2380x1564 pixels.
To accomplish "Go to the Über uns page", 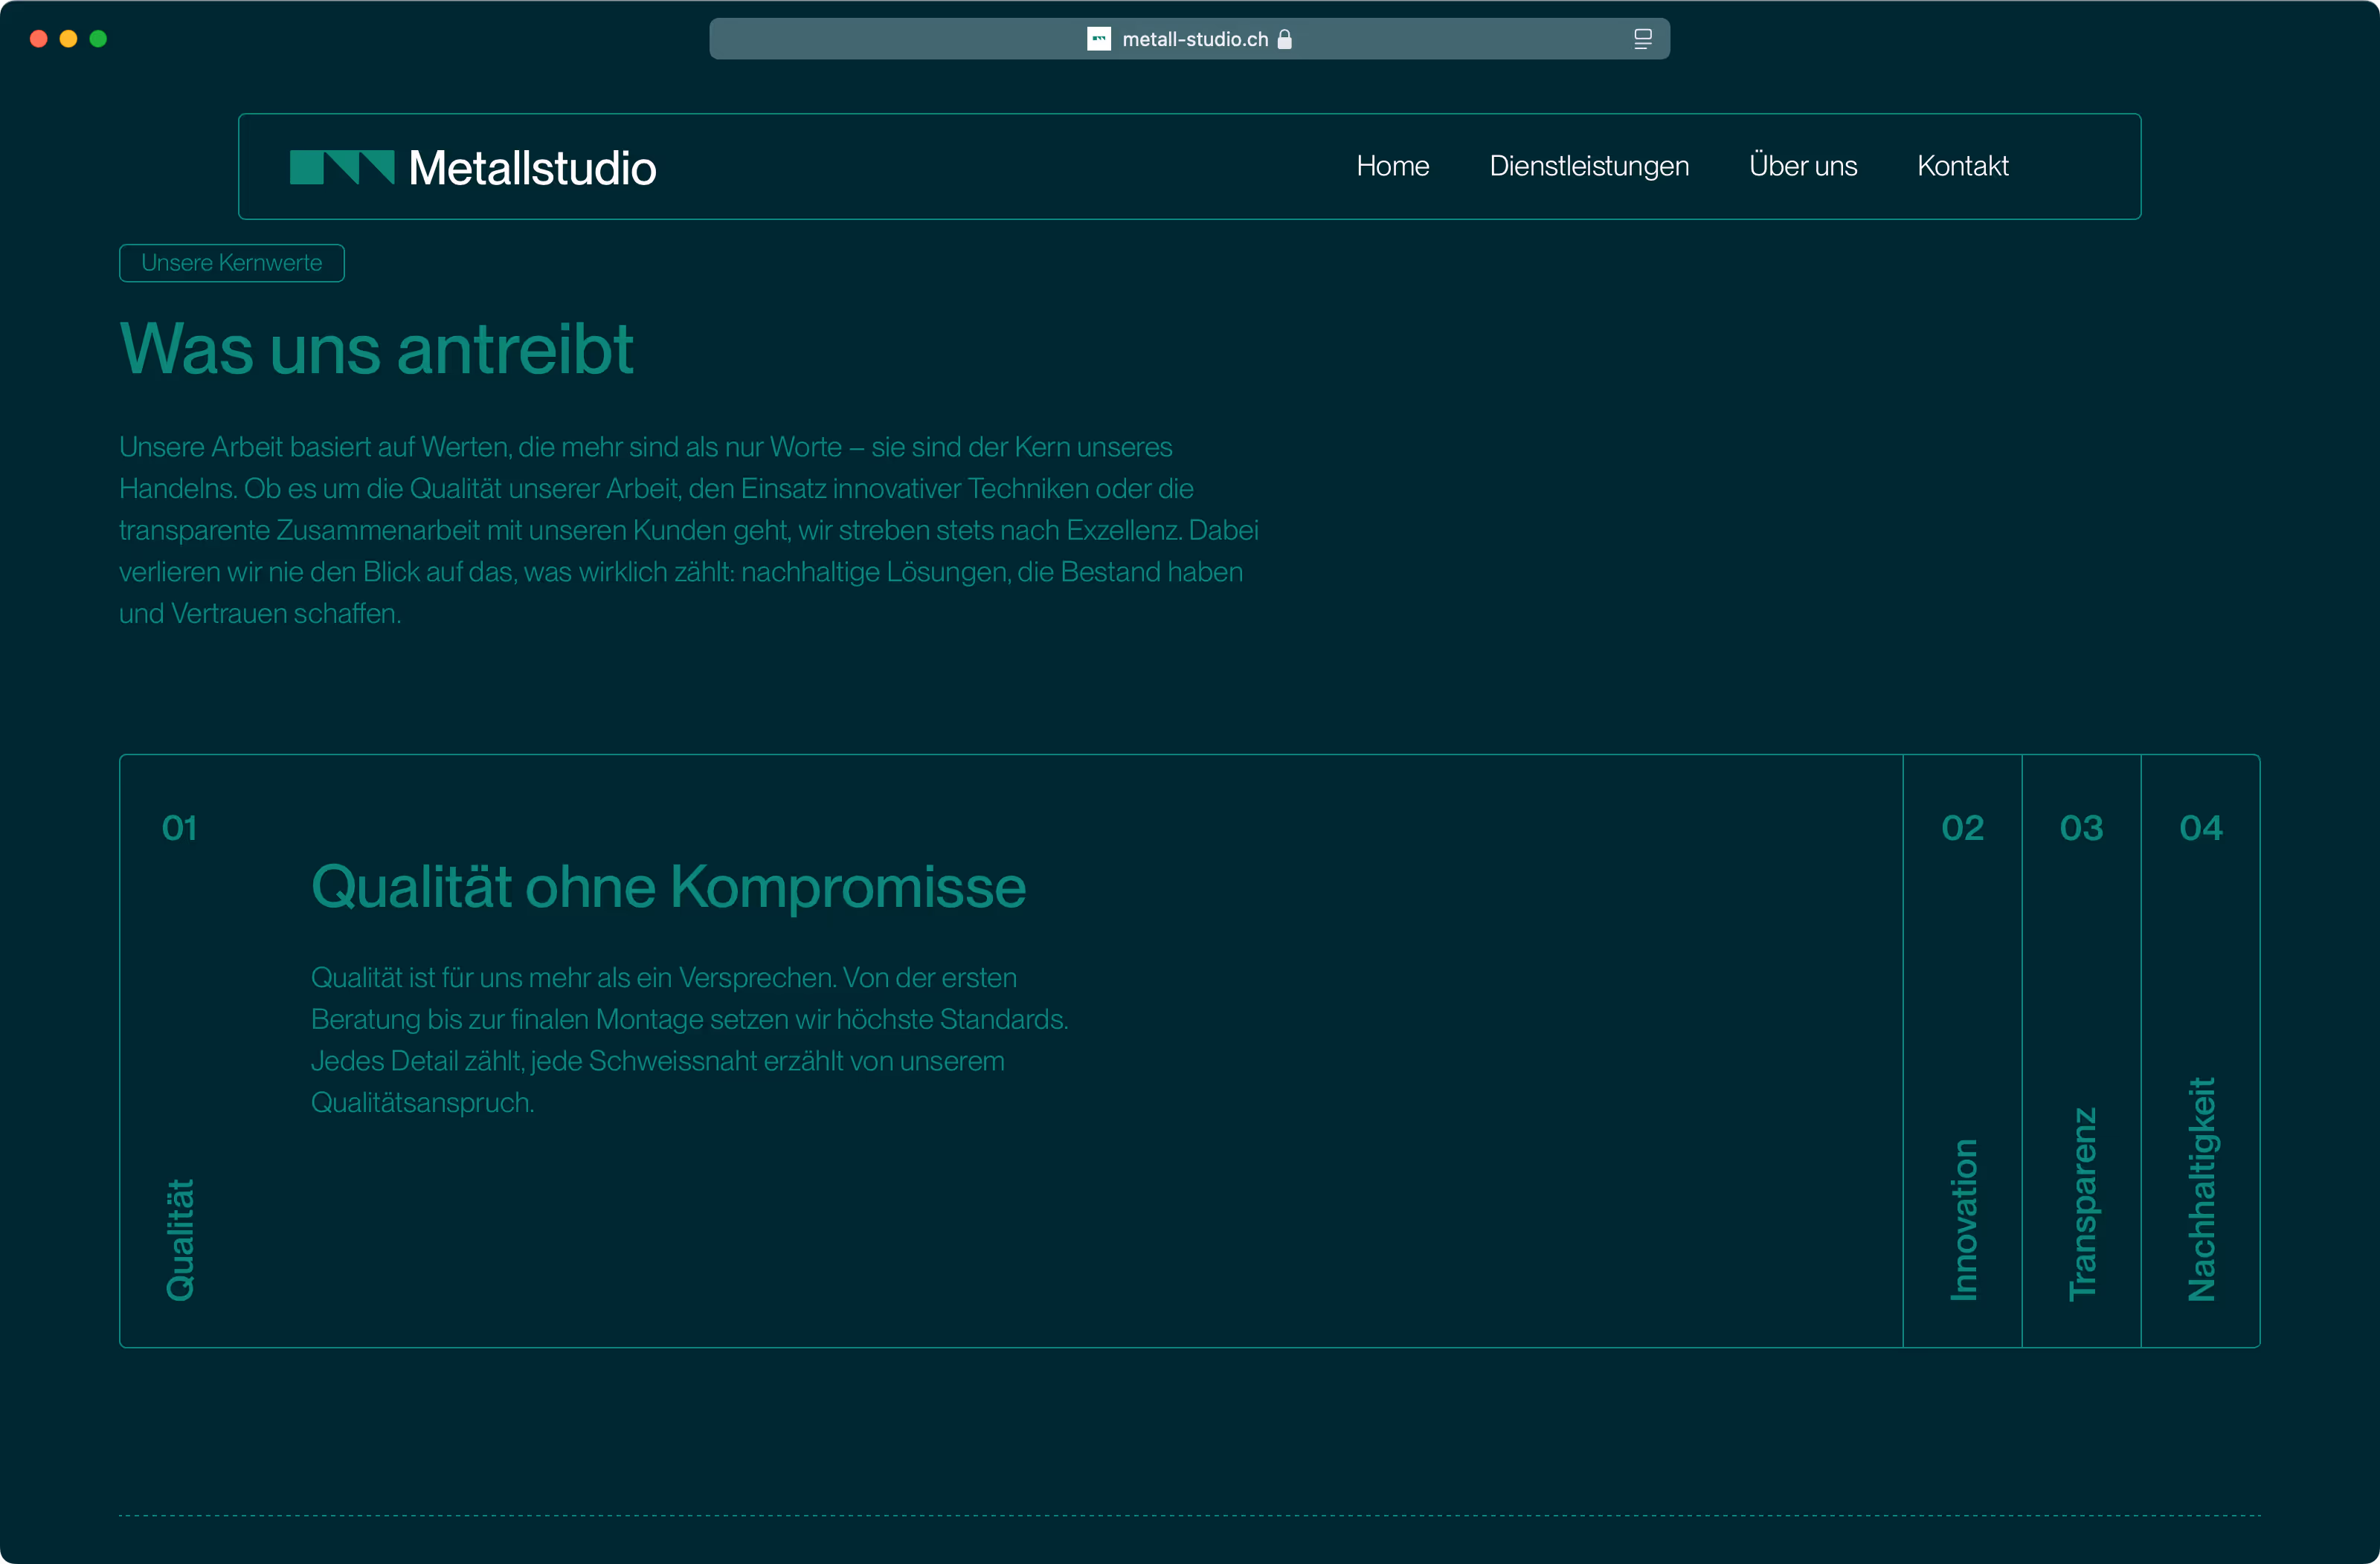I will [x=1803, y=165].
